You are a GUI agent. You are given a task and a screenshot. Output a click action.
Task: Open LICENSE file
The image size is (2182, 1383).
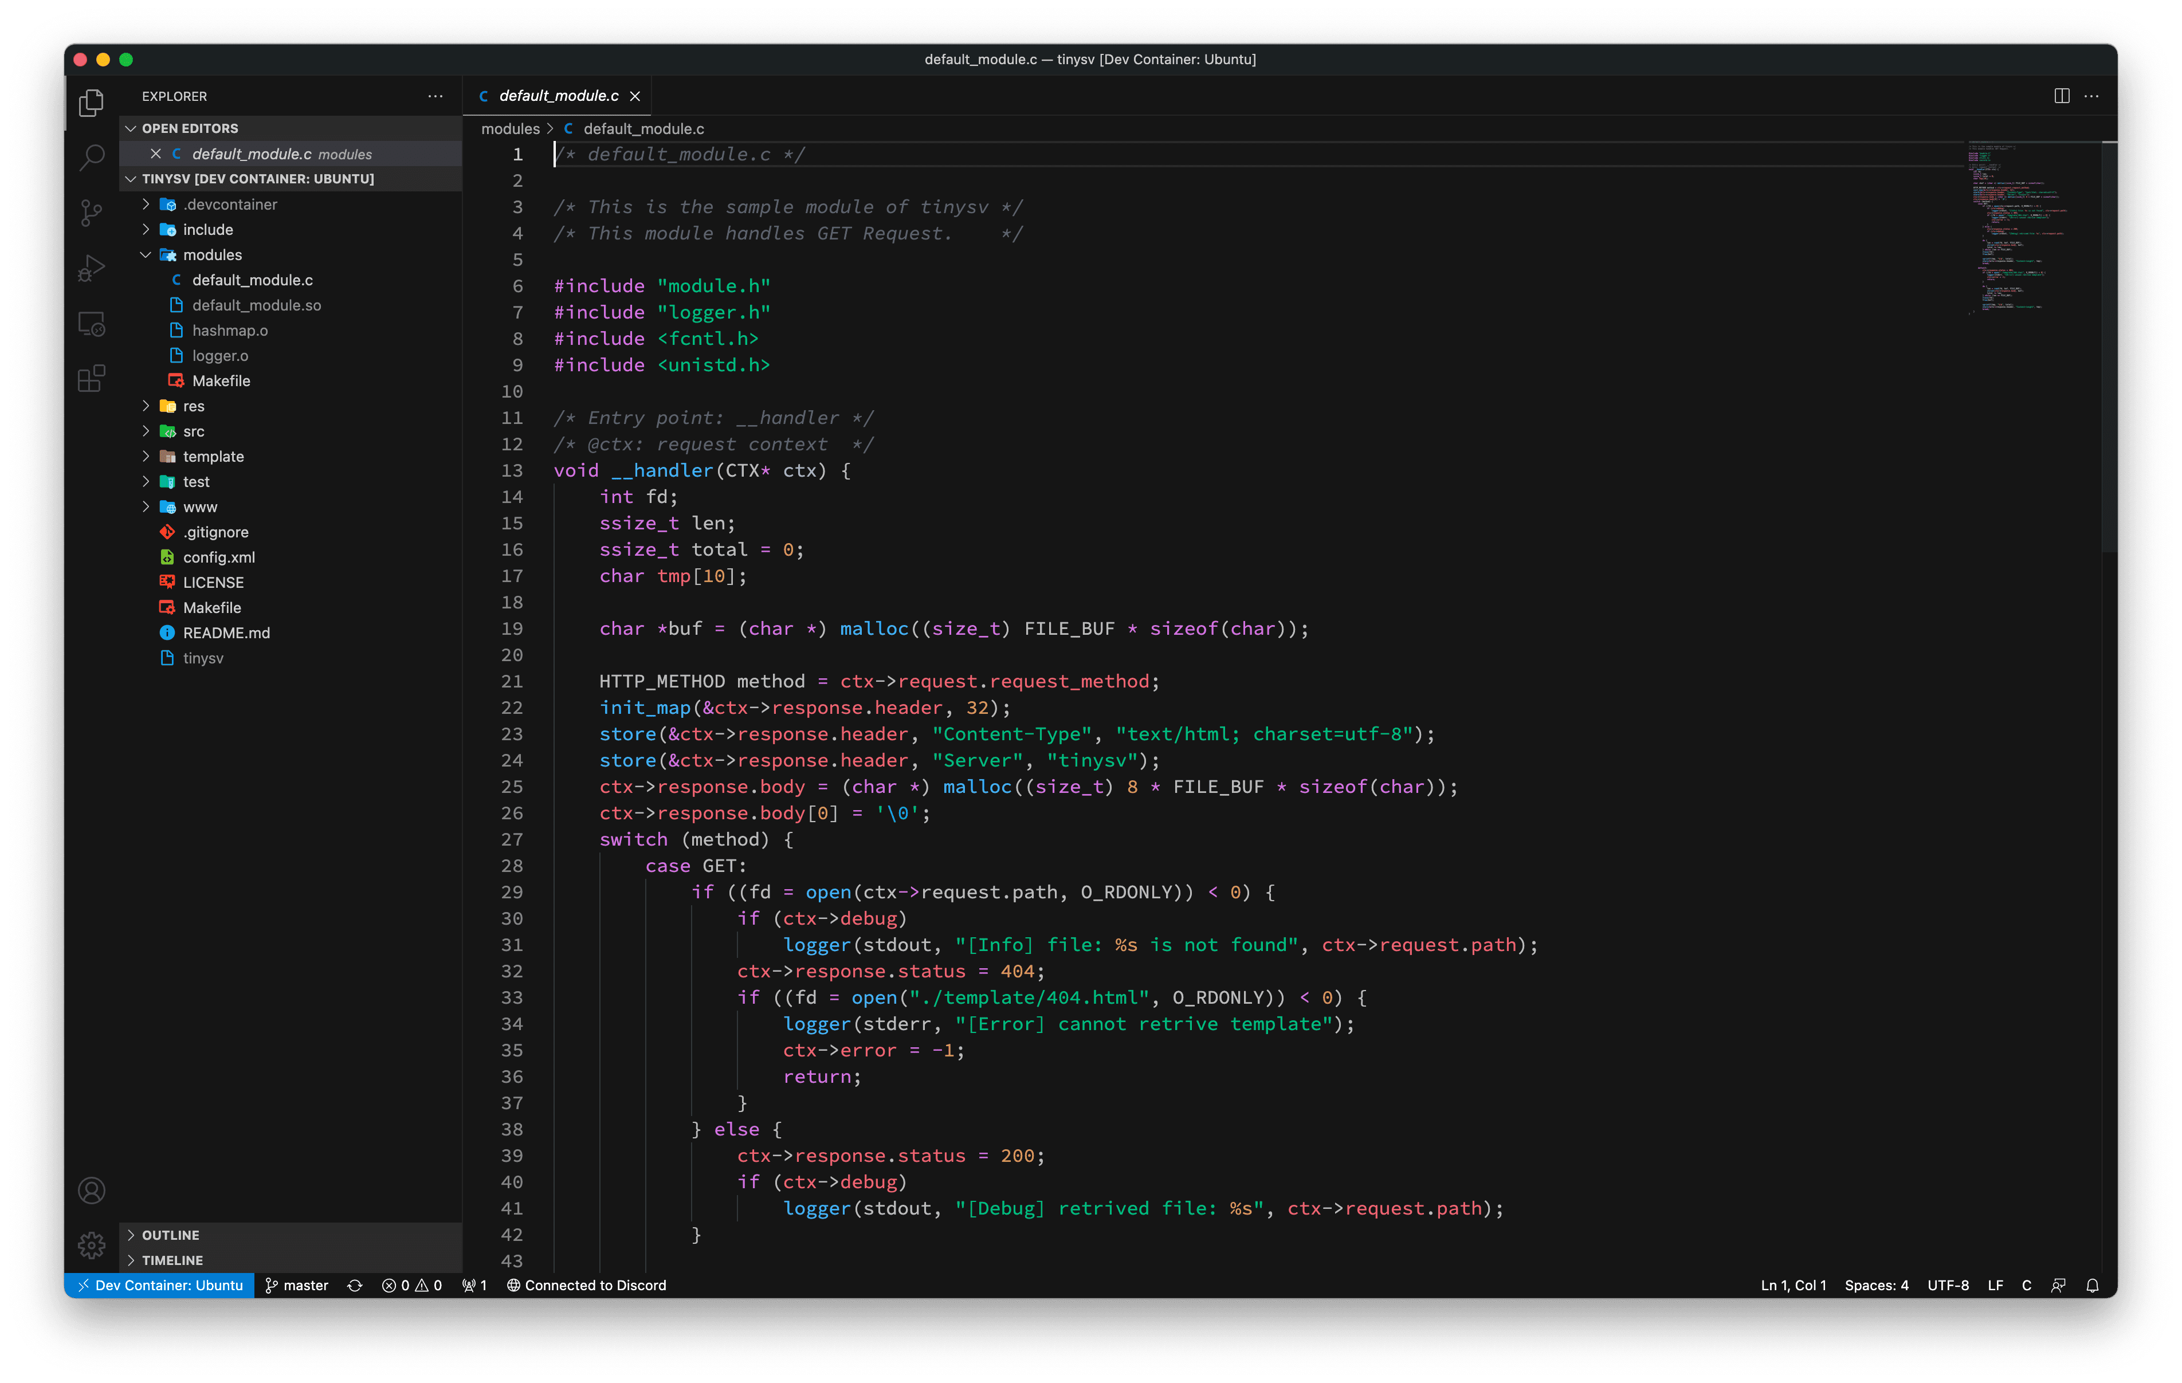pos(291,583)
